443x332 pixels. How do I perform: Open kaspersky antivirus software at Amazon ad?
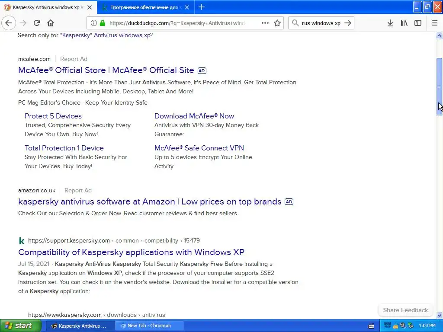click(150, 201)
